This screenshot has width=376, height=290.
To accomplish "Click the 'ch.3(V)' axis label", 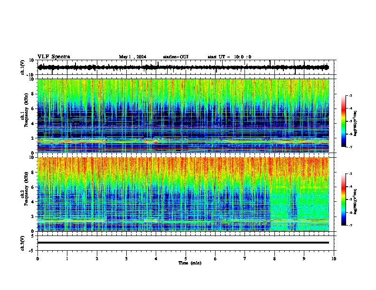I will pos(23,243).
